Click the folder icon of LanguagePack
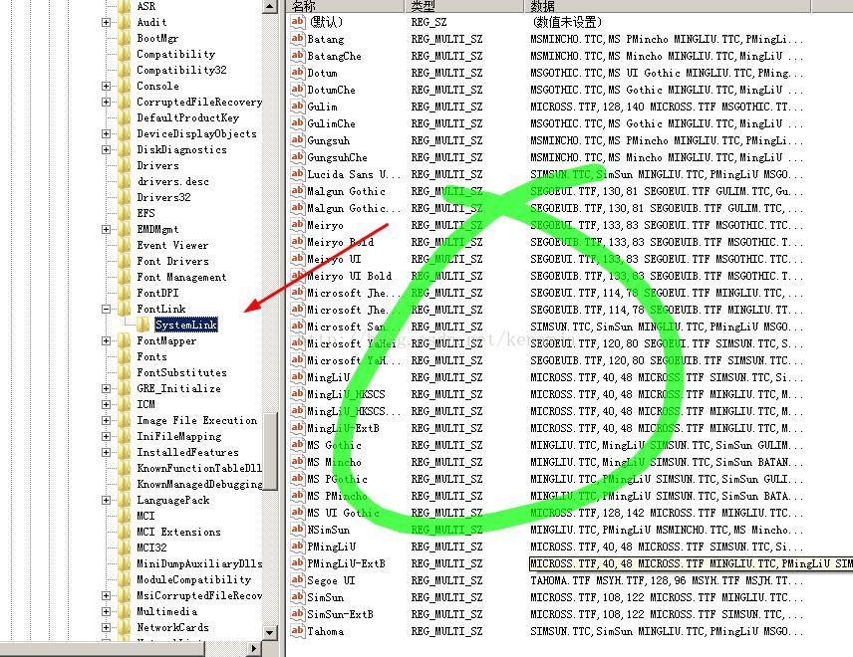Screen dimensions: 853x657 (x=125, y=500)
